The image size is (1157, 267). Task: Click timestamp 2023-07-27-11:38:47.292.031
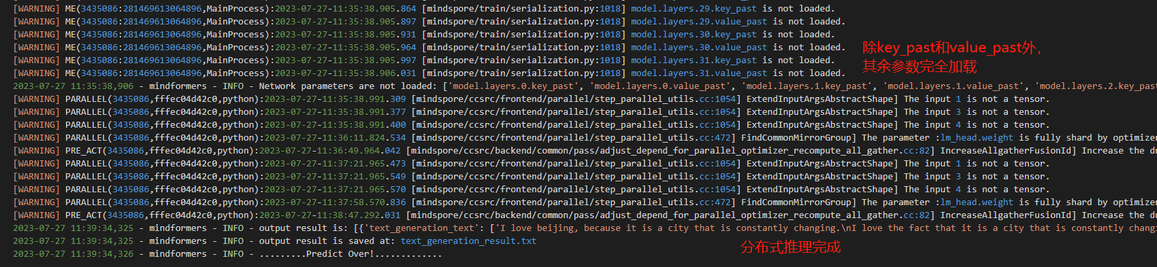click(329, 215)
